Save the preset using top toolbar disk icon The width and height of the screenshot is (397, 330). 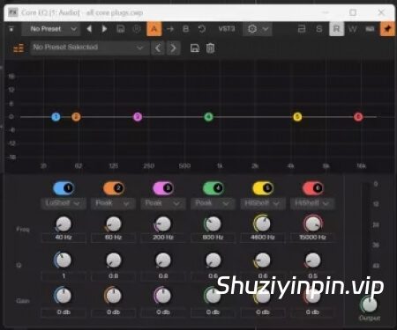pyautogui.click(x=121, y=29)
